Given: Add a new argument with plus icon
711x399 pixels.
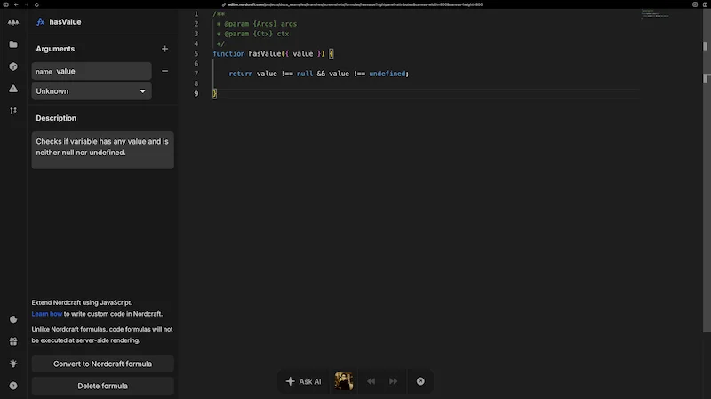Looking at the screenshot, I should 164,49.
